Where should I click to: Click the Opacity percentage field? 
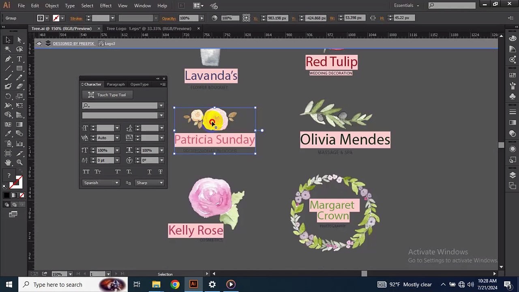[187, 18]
